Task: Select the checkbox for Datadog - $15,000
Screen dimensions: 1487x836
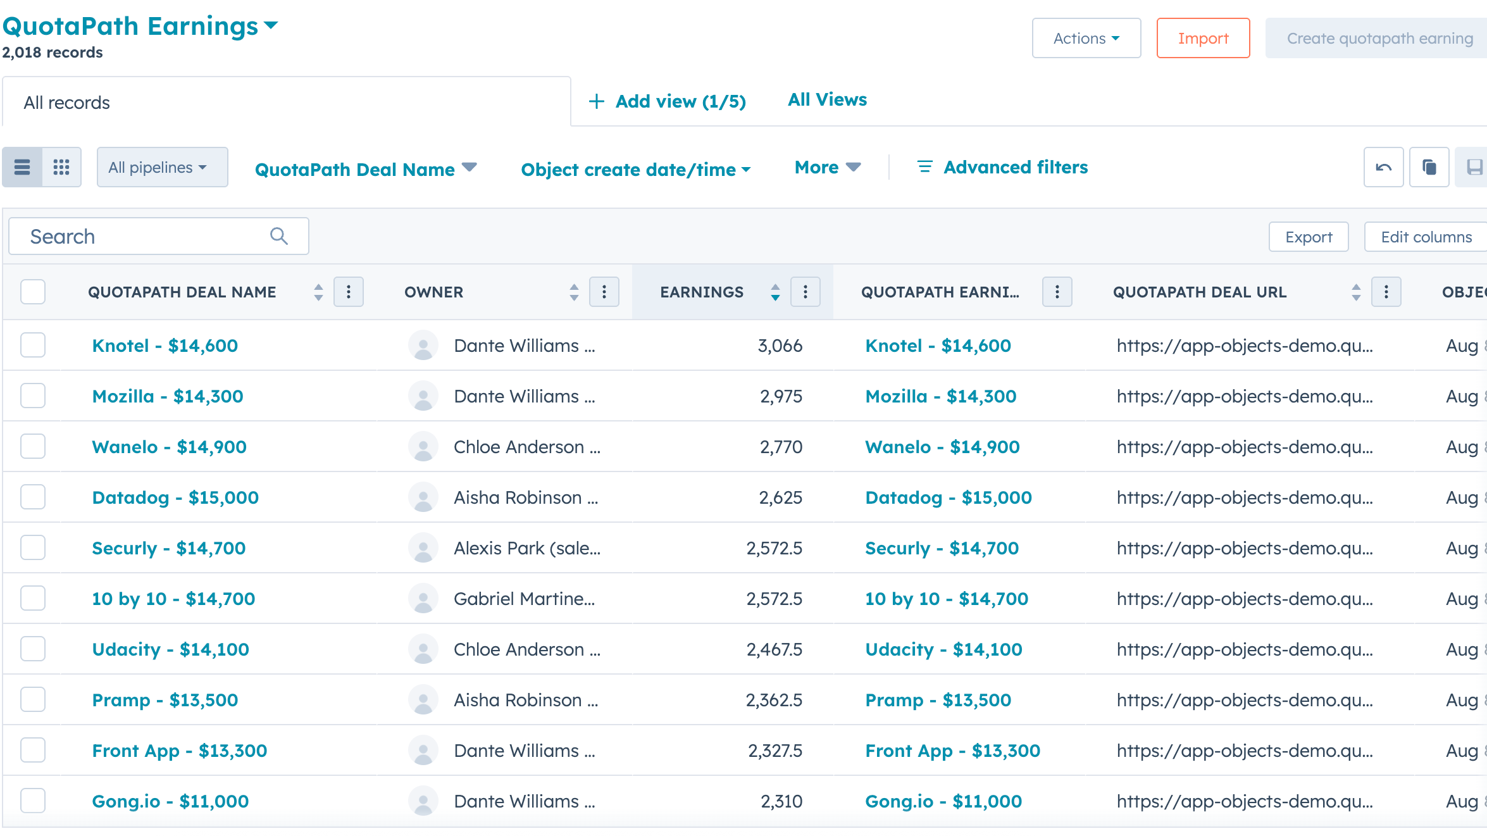Action: (x=32, y=497)
